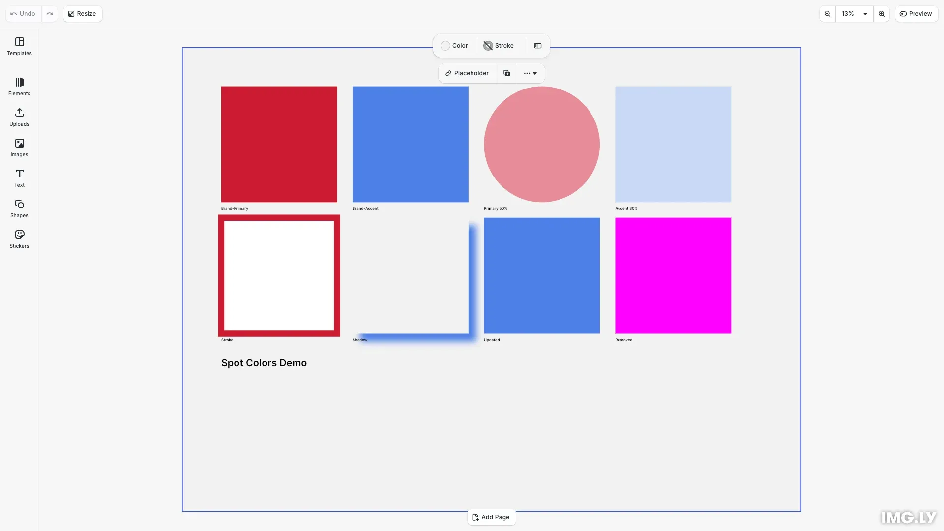Open the Templates panel
This screenshot has height=531, width=944.
(x=19, y=47)
